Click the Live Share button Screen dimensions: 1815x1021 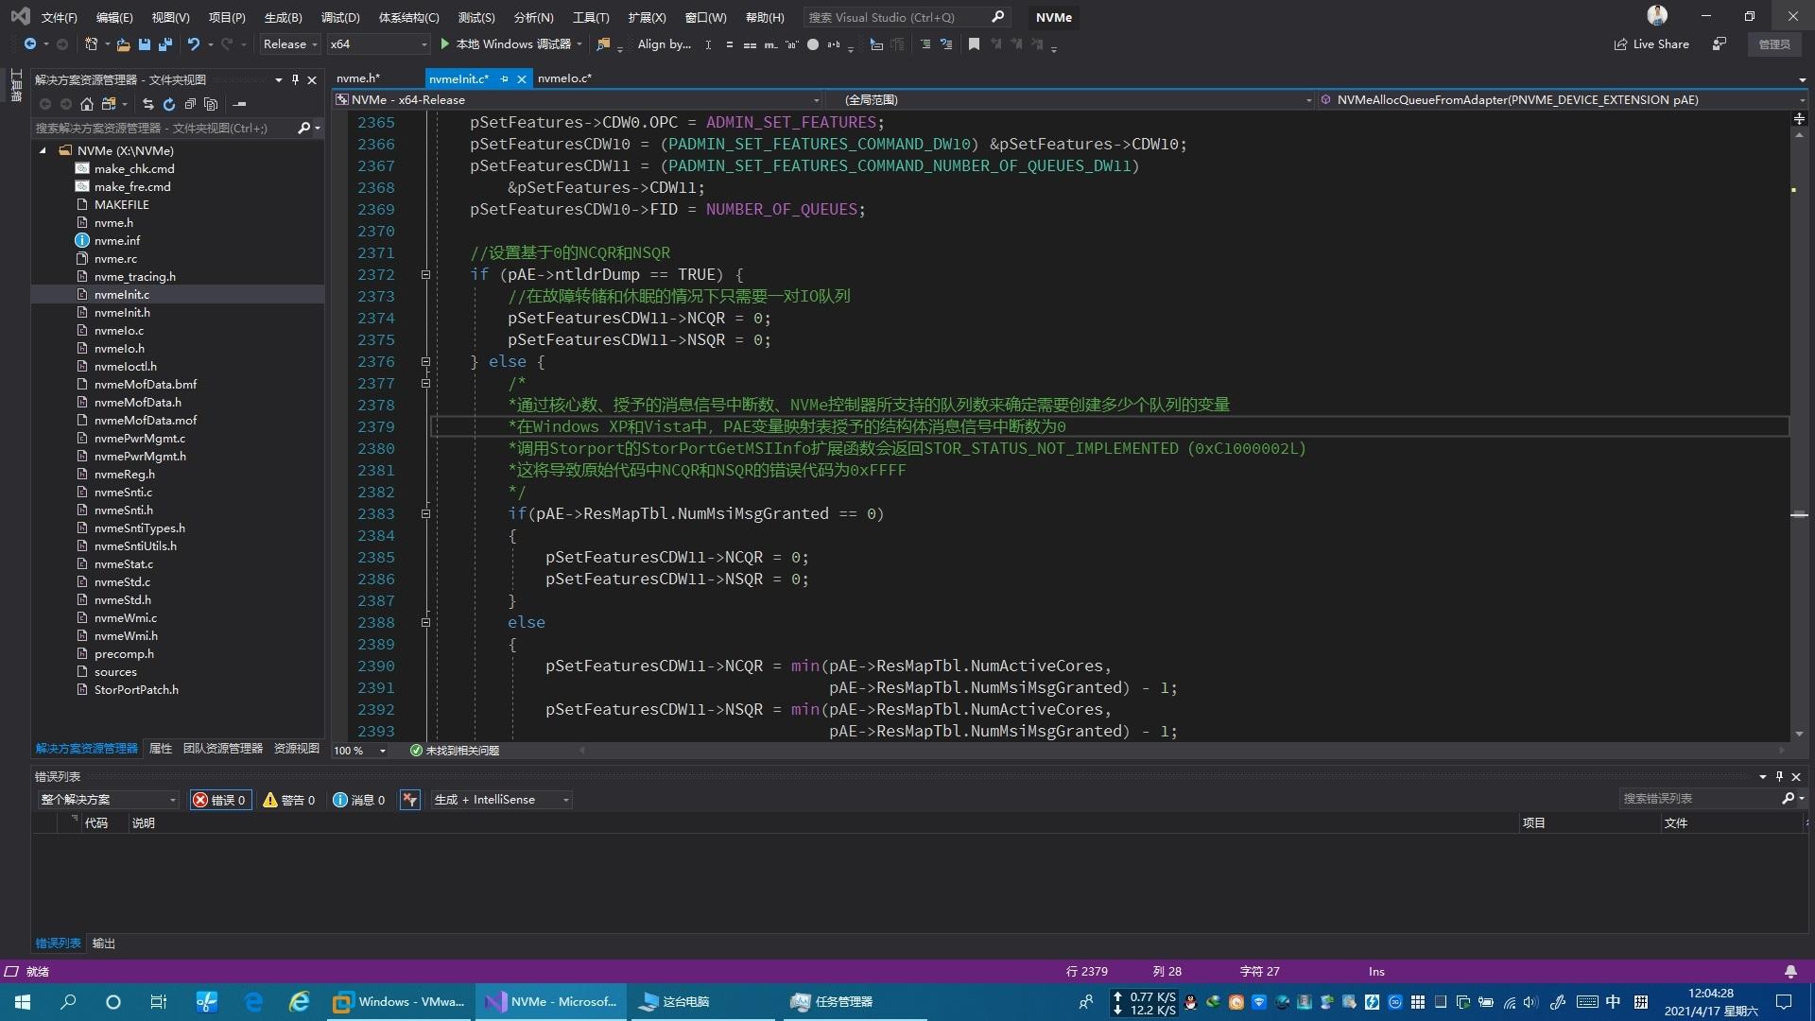click(x=1651, y=44)
